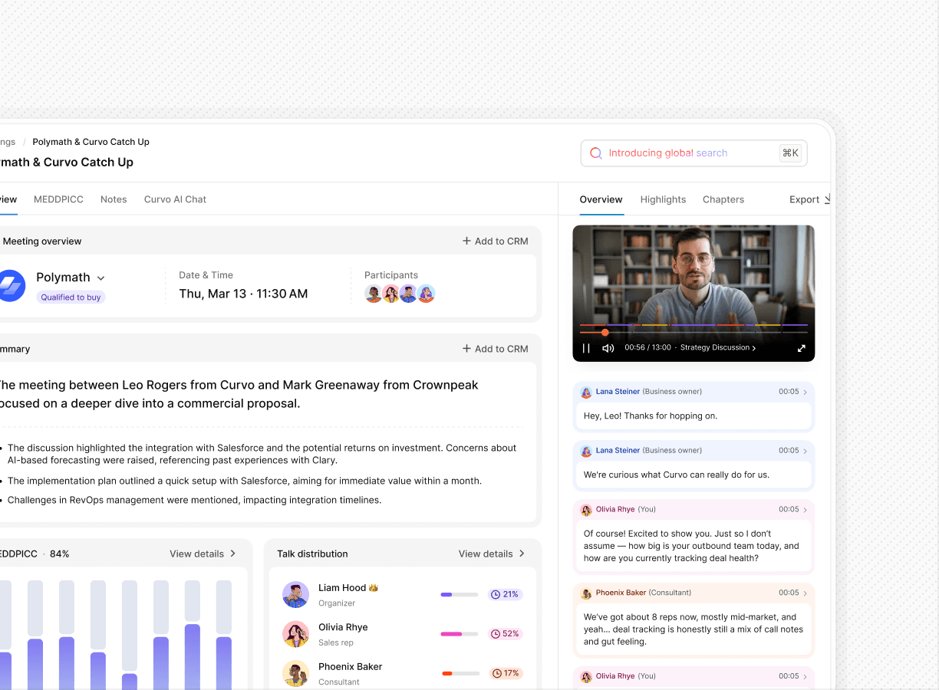Click Liam Hood's avatar

point(295,595)
